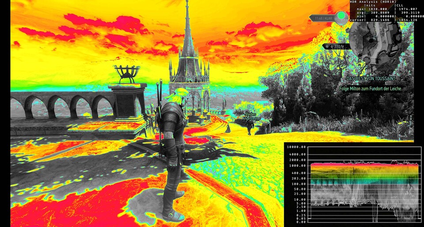Click the '4000.00' waveform axis label
The width and height of the screenshot is (424, 227).
(297, 154)
